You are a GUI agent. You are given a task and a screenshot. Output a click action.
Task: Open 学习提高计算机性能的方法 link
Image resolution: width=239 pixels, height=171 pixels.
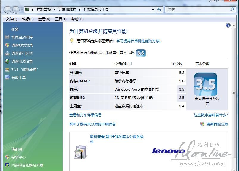tap(139, 41)
